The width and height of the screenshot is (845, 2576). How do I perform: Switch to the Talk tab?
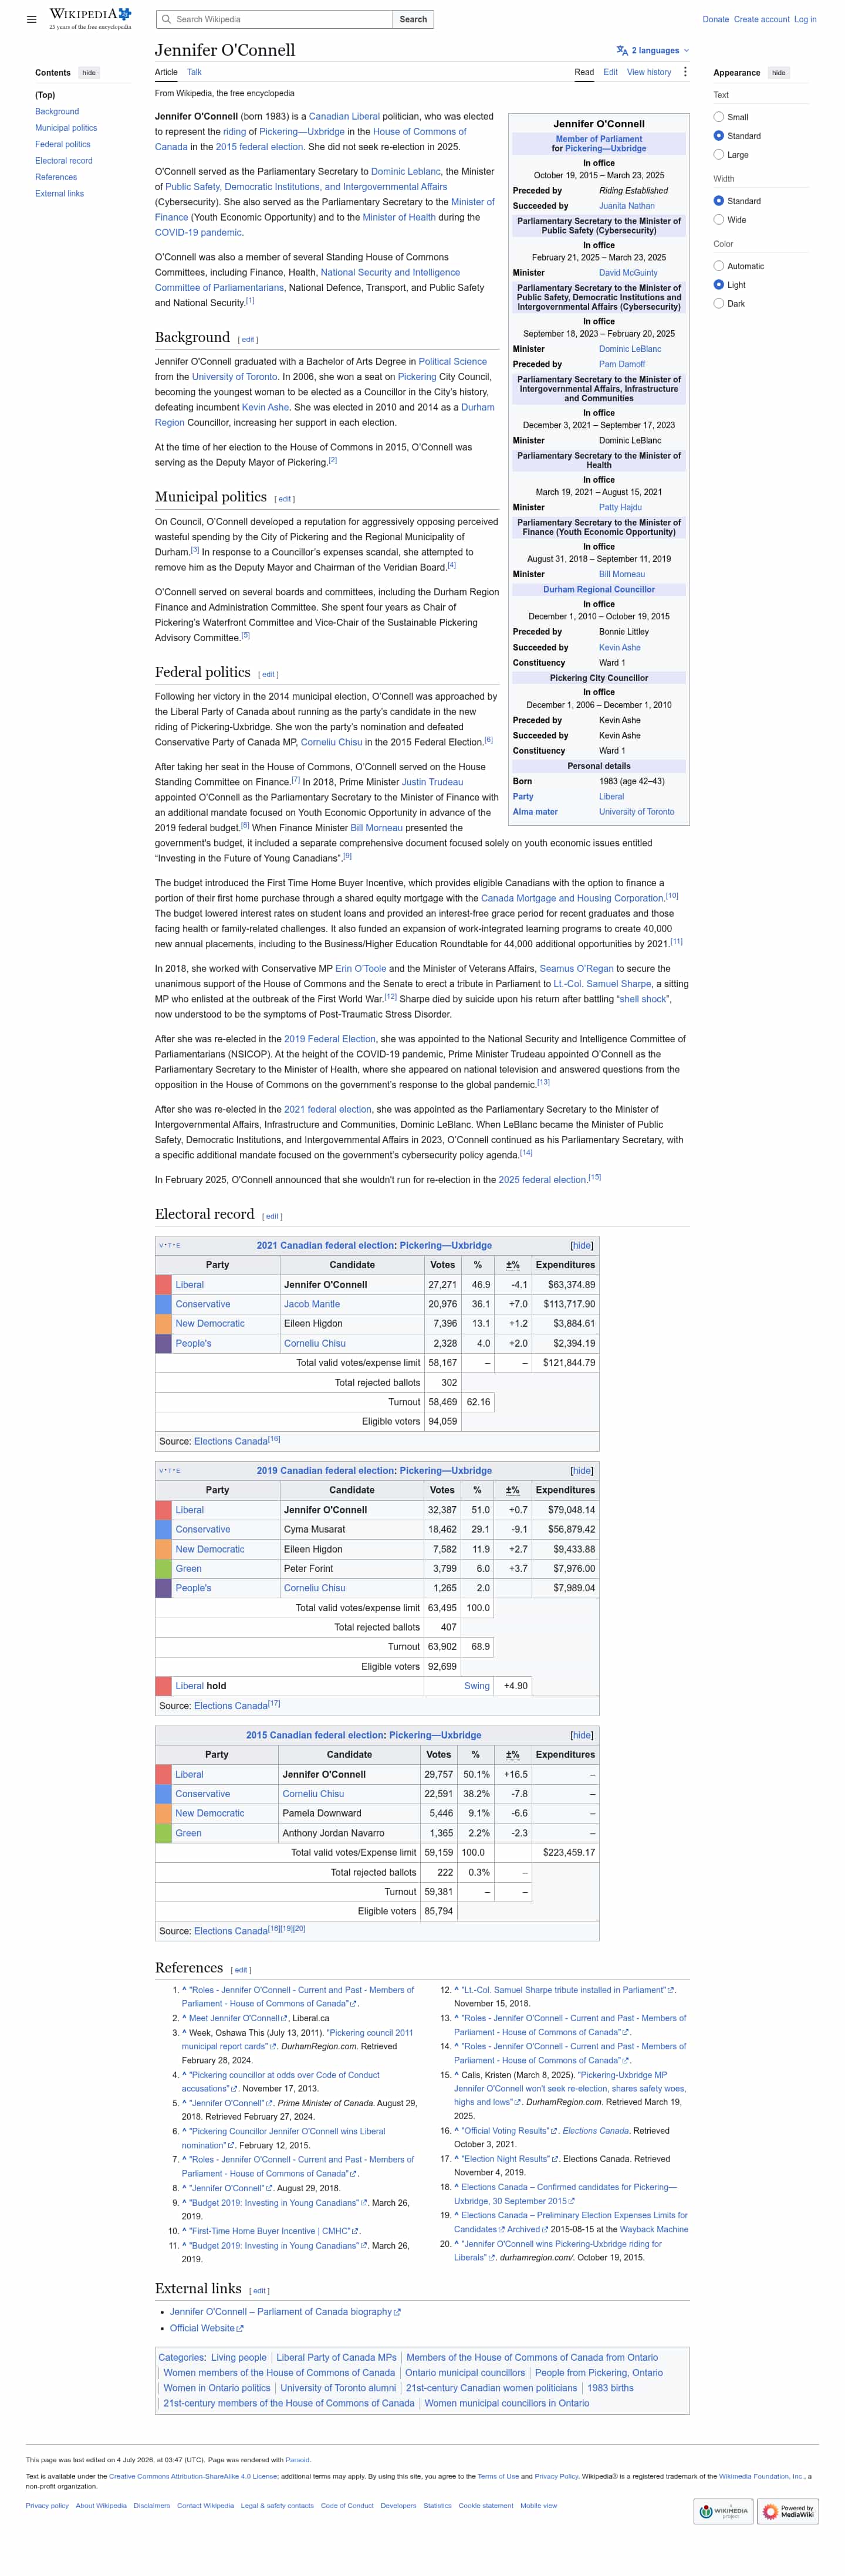pos(194,72)
